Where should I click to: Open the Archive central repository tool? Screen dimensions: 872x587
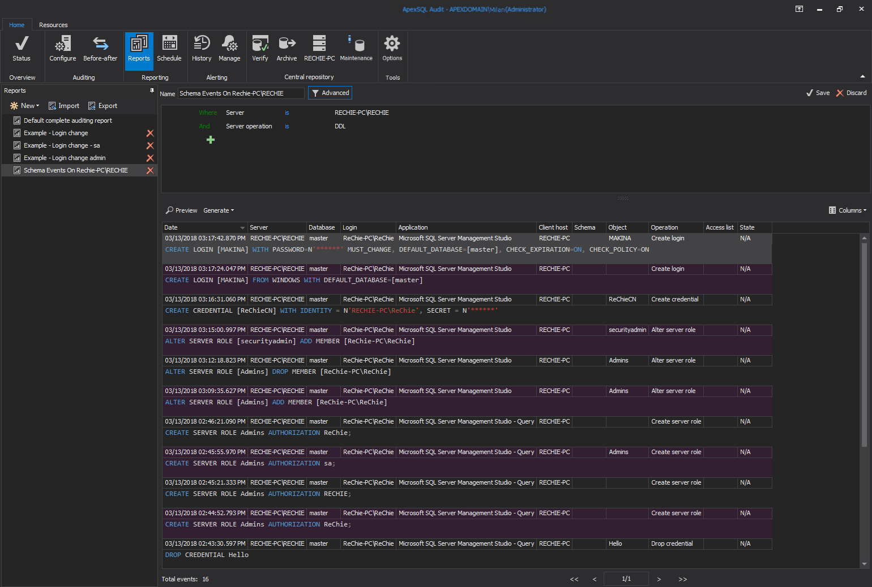pyautogui.click(x=287, y=49)
